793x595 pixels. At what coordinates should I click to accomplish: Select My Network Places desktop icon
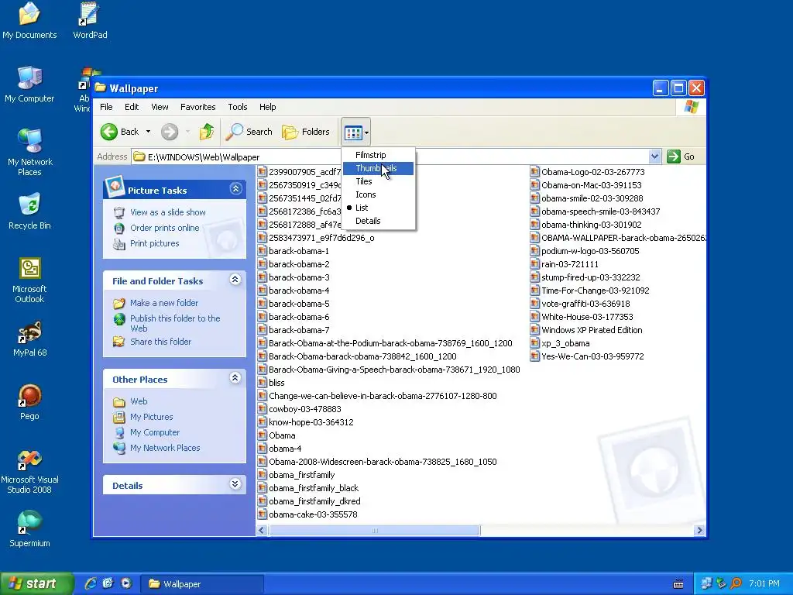tap(29, 152)
